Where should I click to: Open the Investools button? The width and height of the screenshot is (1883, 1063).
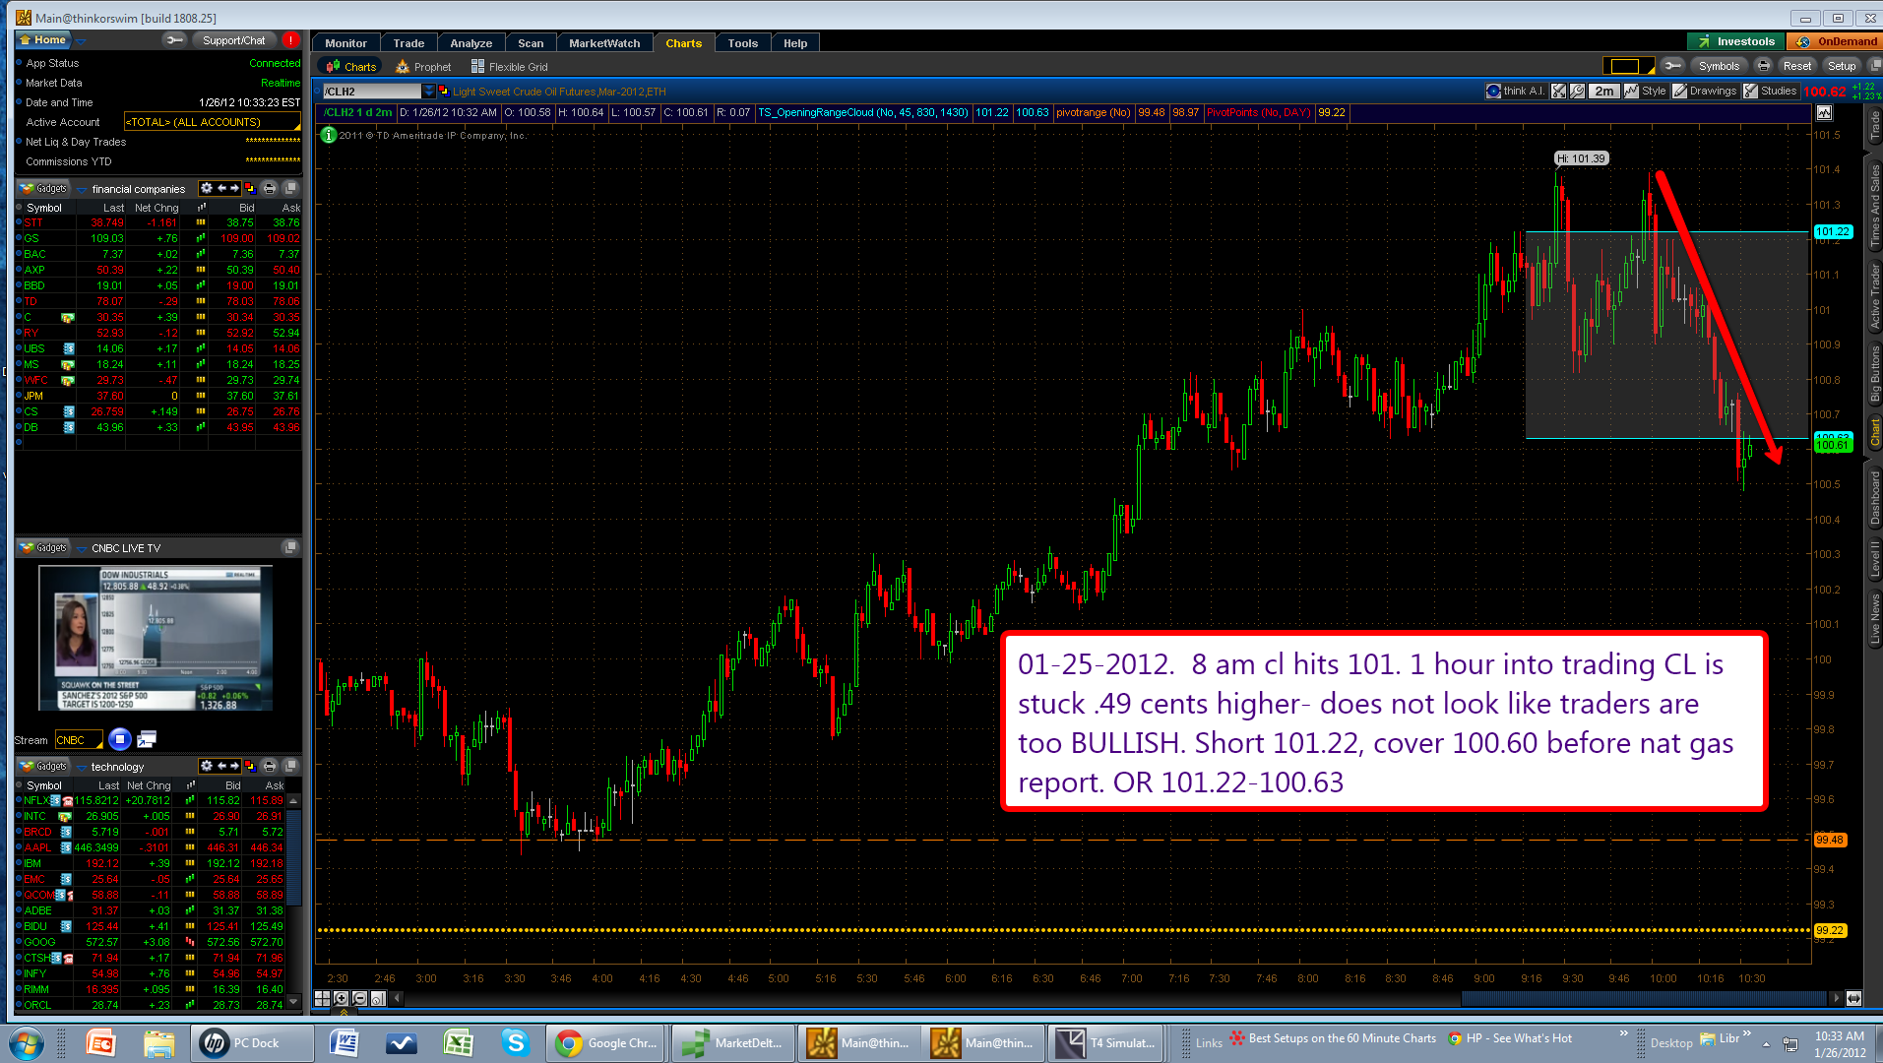[1736, 41]
